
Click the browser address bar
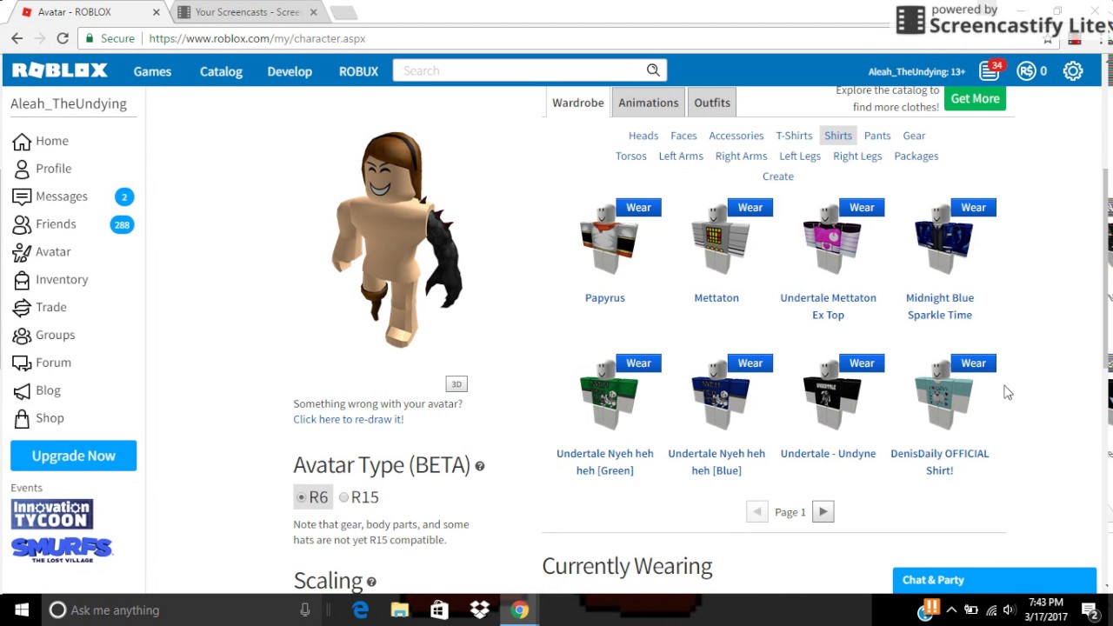(556, 38)
